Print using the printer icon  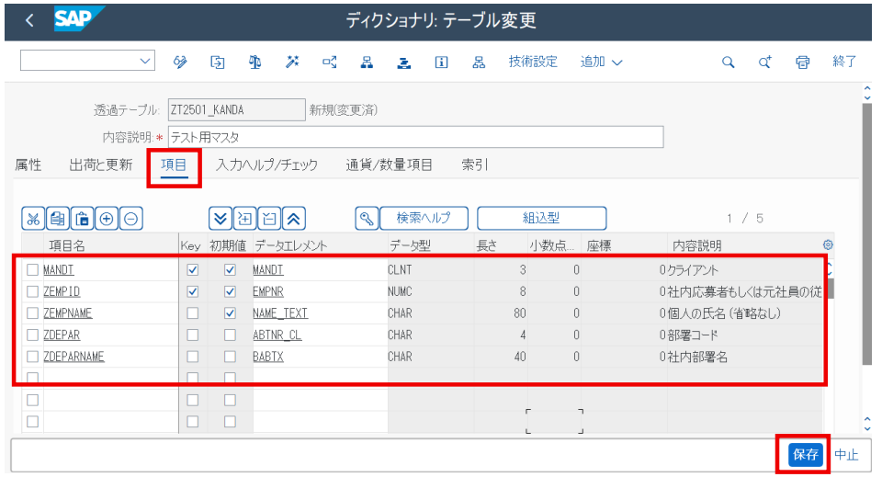tap(803, 62)
